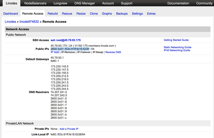Open the Documentation link in header
214x138 pixels.
coord(178,3)
